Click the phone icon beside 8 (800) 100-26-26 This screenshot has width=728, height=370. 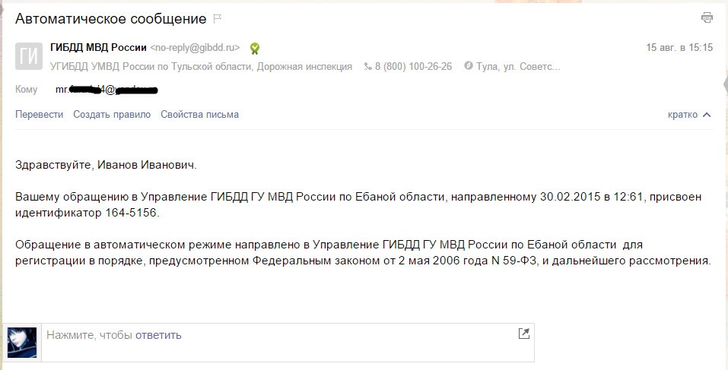368,67
